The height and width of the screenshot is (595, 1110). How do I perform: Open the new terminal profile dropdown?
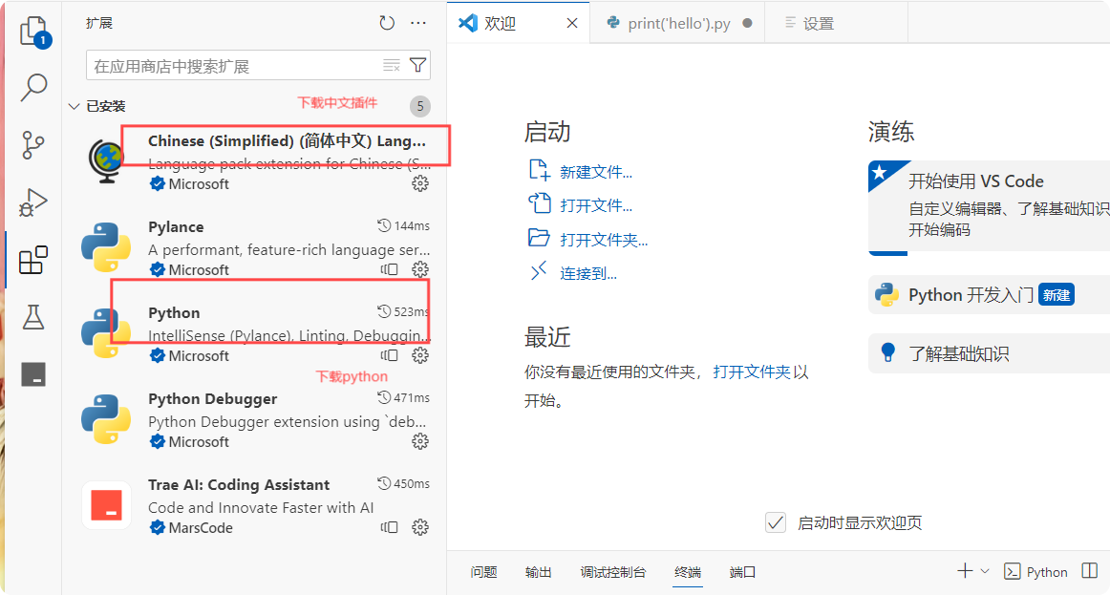click(x=985, y=571)
